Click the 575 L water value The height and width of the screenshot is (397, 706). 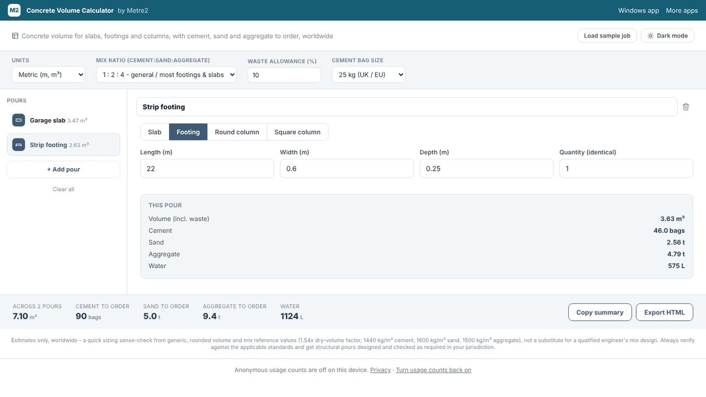pos(676,266)
